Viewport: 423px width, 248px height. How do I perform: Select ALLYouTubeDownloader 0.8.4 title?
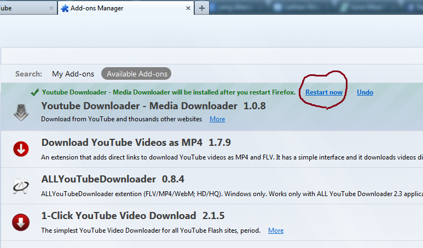point(113,179)
